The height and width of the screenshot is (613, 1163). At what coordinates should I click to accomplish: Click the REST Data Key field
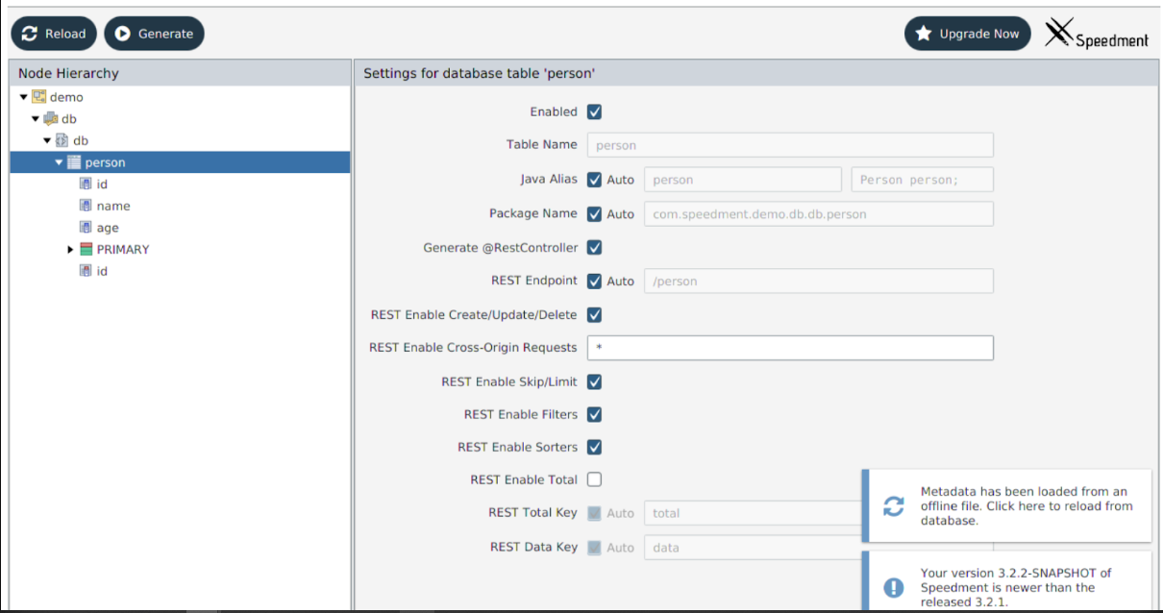tap(753, 548)
